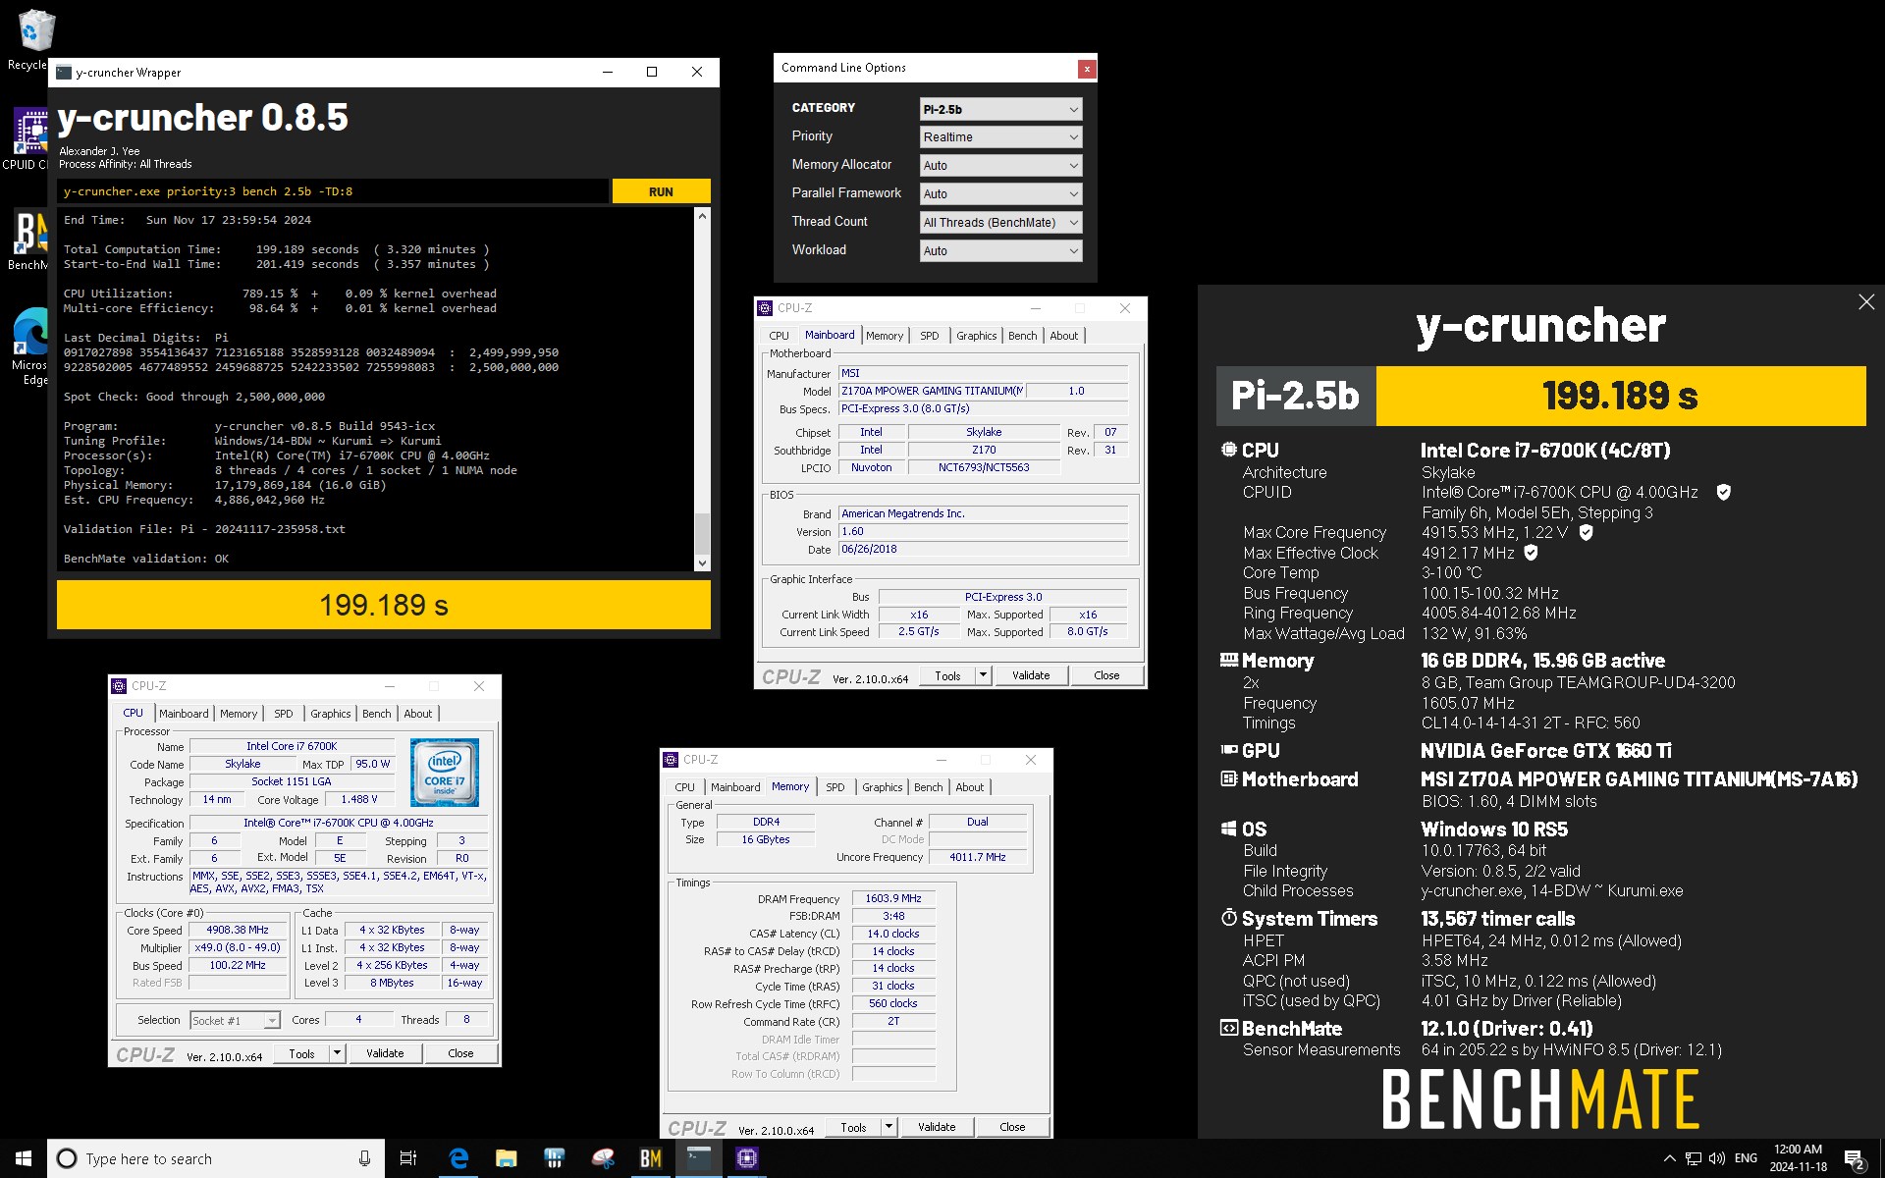
Task: Open network status tray icon
Action: tap(1694, 1158)
